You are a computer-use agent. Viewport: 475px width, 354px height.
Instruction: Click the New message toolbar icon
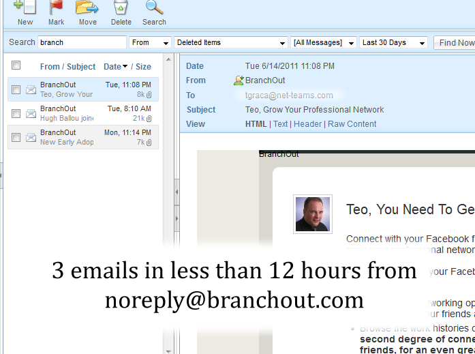25,7
